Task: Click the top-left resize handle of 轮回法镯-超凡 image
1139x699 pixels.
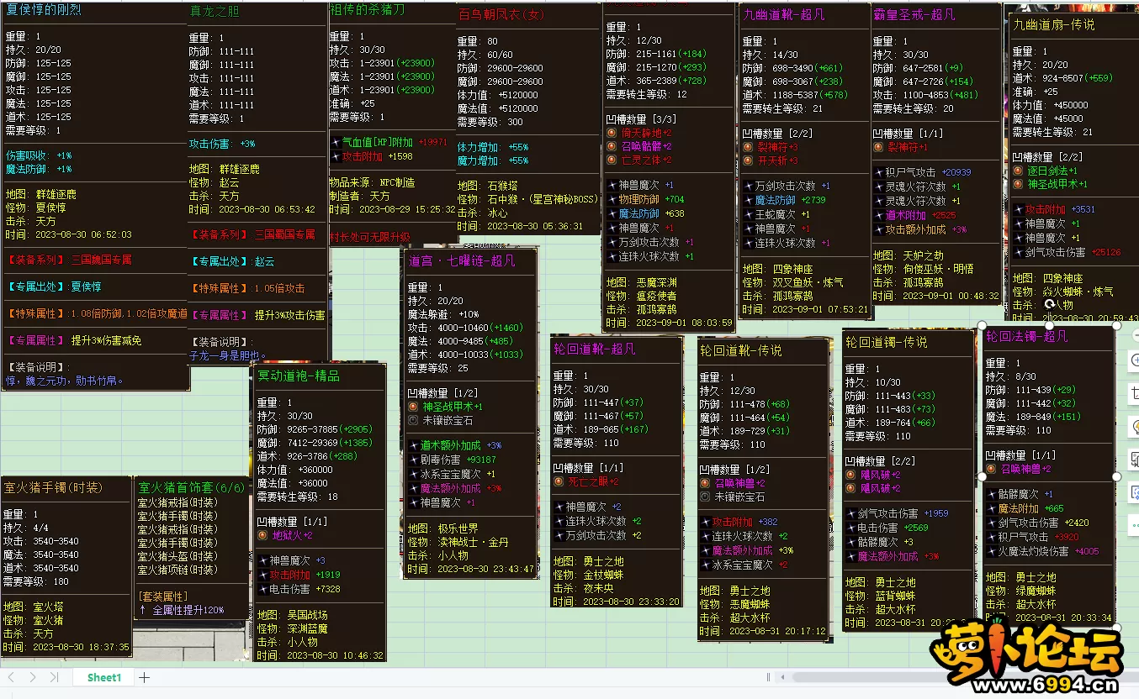Action: click(982, 325)
